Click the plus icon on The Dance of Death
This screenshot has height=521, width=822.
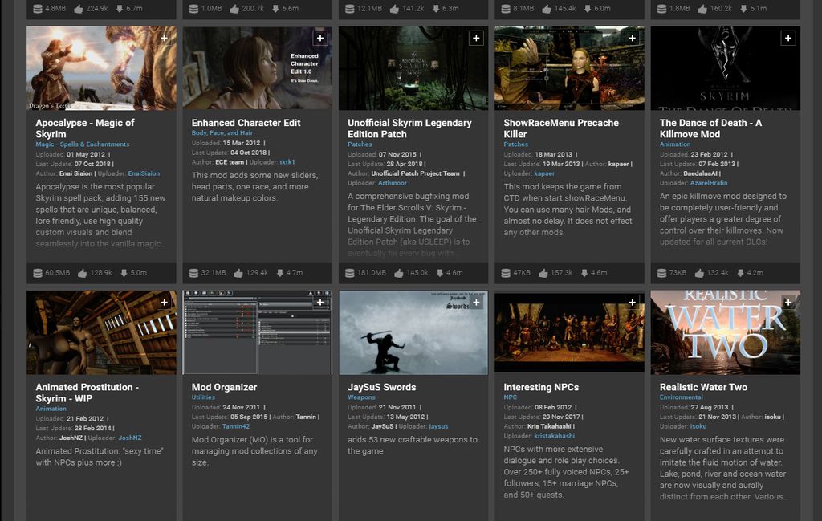(x=787, y=38)
